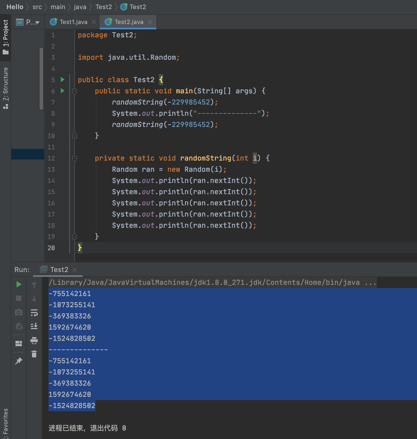Close the Test2 run tab
This screenshot has width=417, height=439.
[75, 270]
